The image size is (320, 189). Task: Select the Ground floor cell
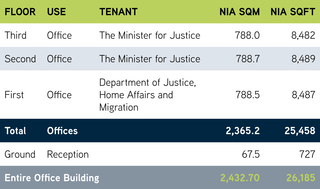20,154
